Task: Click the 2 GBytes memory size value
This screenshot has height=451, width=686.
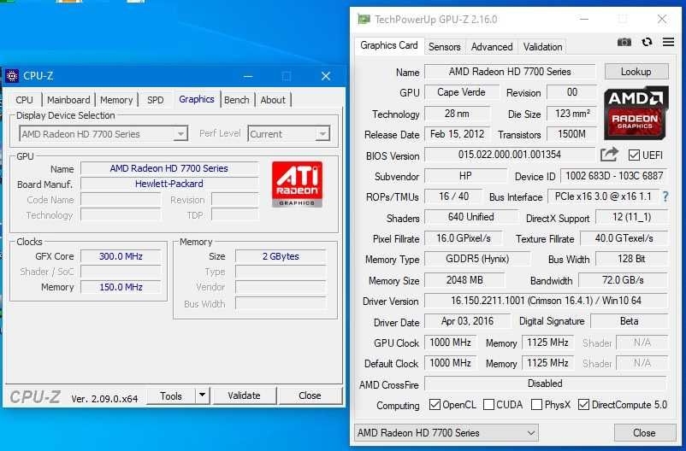Action: [x=281, y=256]
